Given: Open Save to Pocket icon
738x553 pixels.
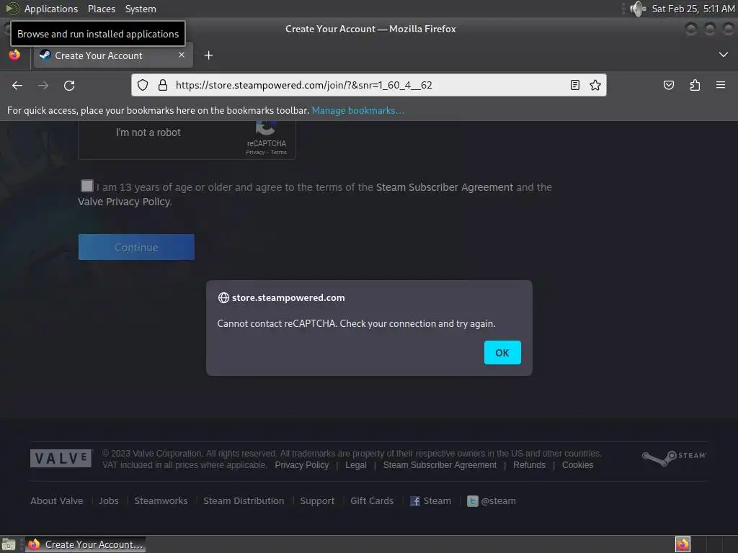Looking at the screenshot, I should (669, 85).
